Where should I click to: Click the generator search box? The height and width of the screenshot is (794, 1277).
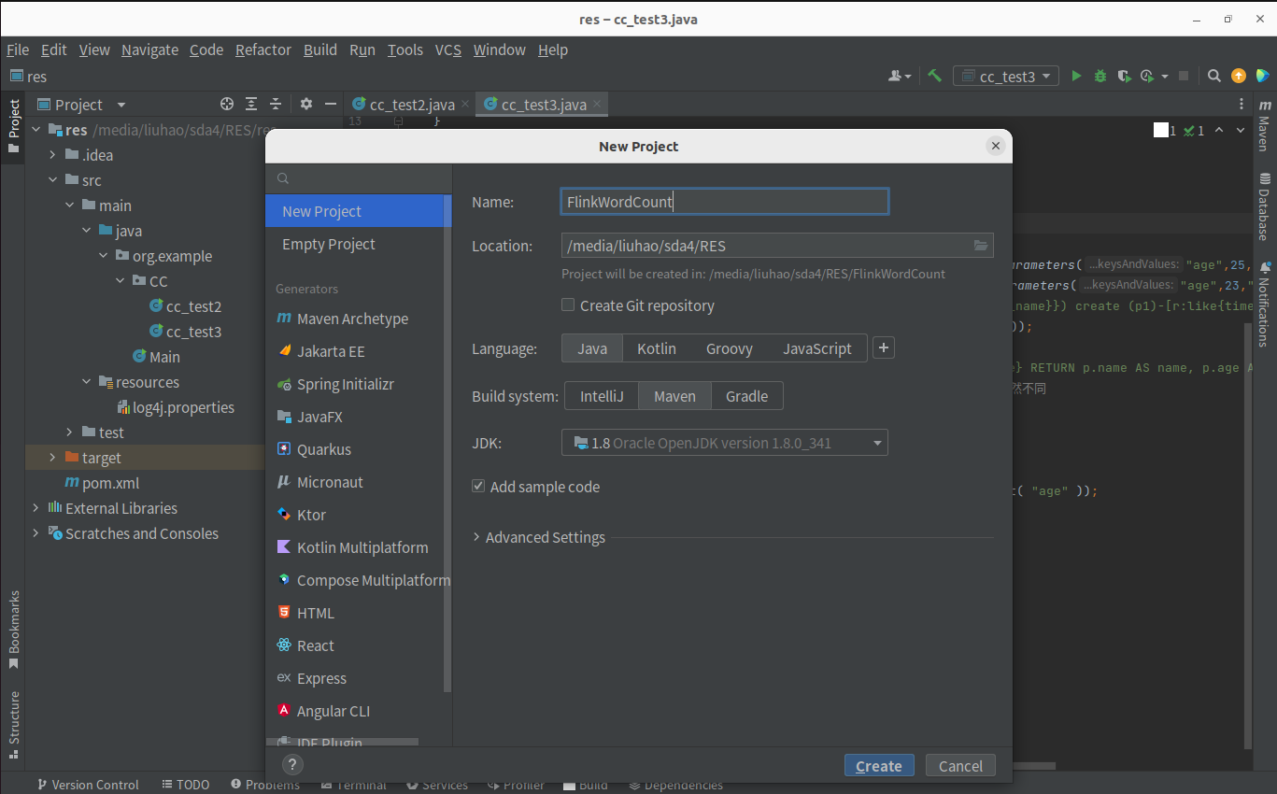(359, 178)
